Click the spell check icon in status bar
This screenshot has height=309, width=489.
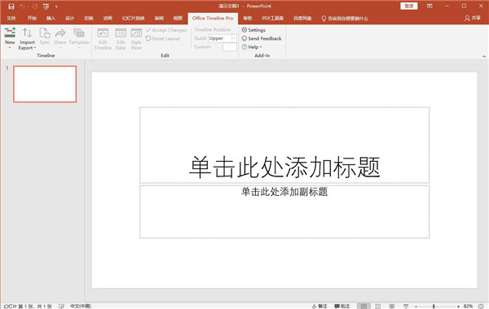click(61, 307)
